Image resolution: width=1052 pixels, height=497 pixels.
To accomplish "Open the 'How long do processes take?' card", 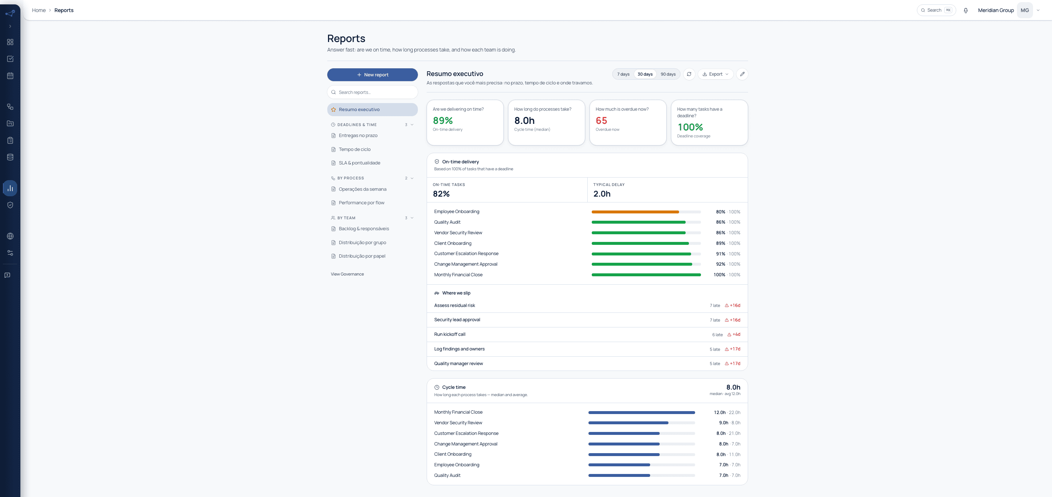I will (x=546, y=123).
